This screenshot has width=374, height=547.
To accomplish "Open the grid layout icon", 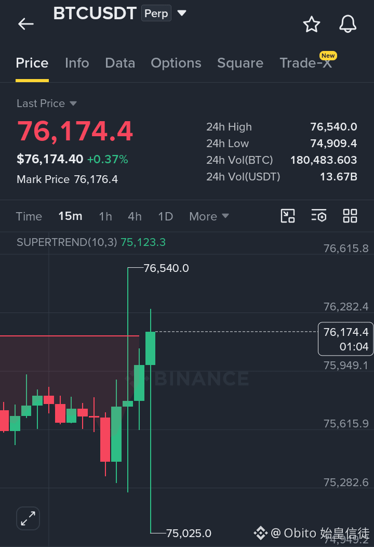I will tap(350, 216).
